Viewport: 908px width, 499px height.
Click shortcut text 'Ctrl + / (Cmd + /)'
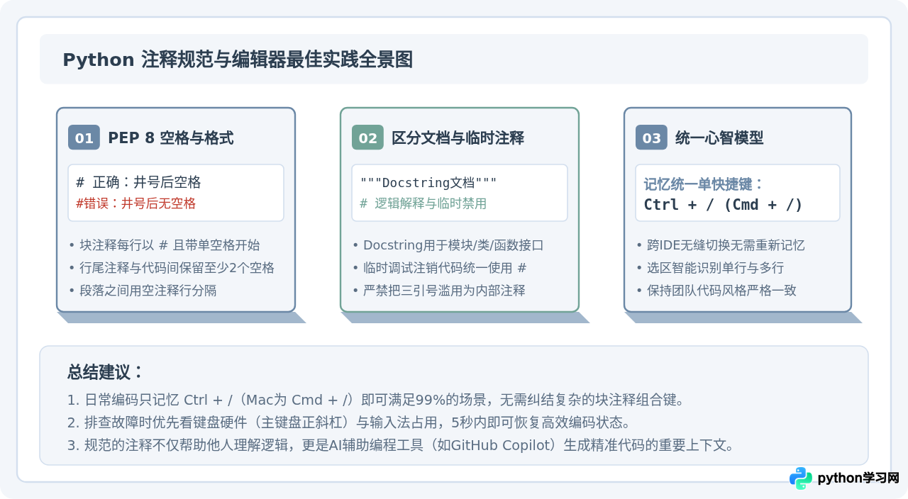tap(723, 205)
